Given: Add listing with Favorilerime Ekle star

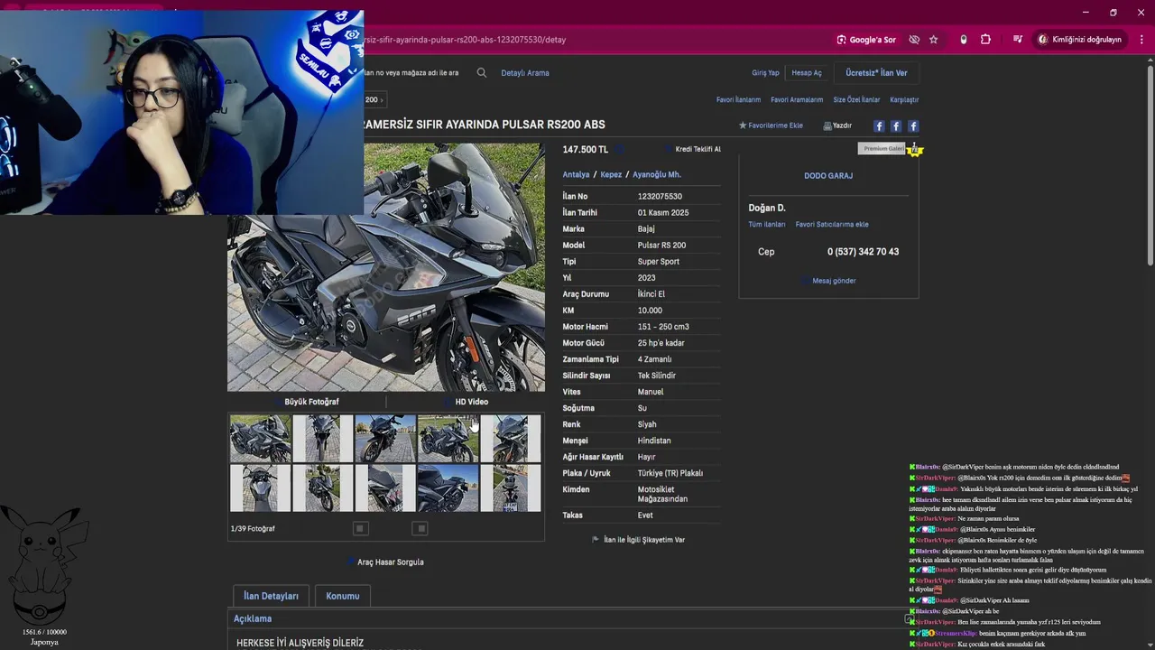Looking at the screenshot, I should (x=771, y=125).
